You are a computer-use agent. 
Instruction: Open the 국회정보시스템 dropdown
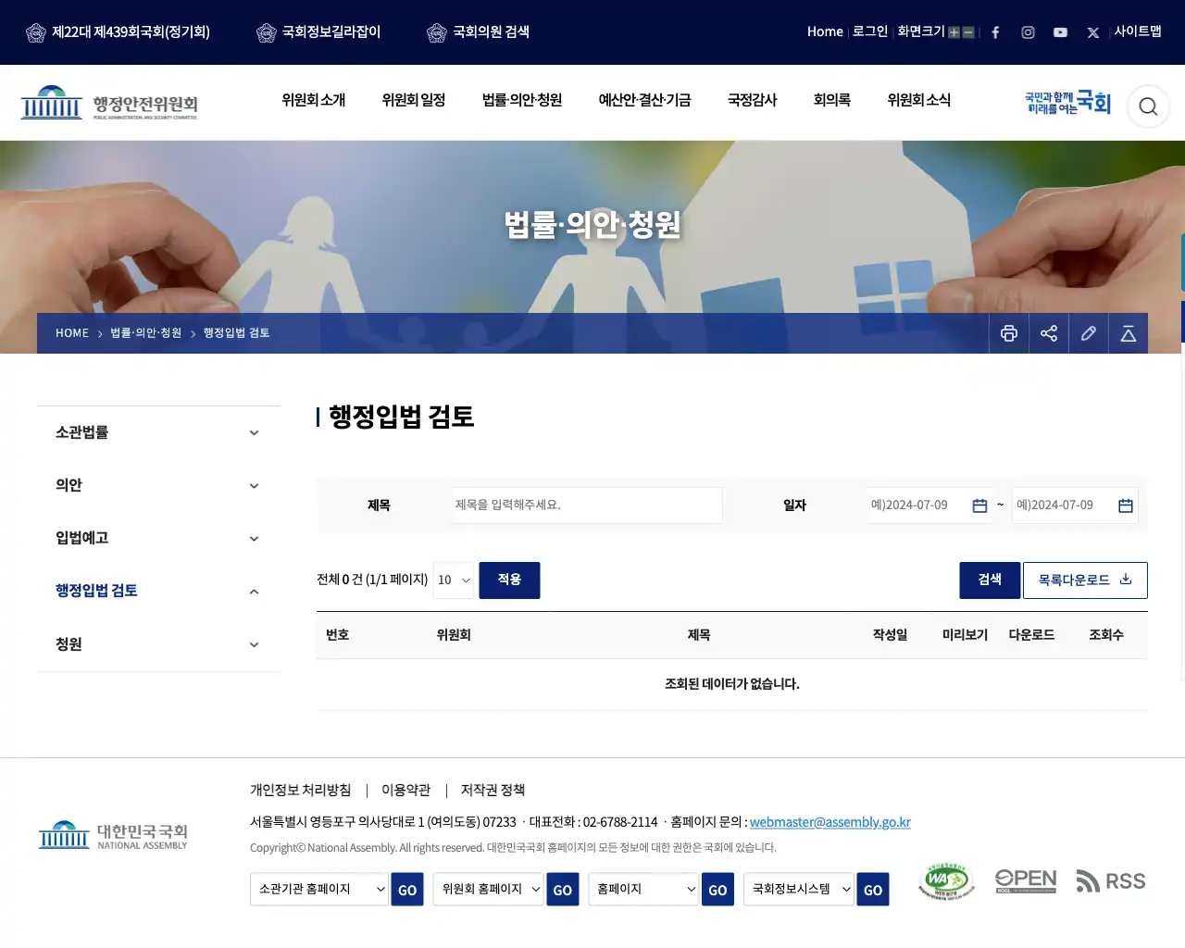pos(798,890)
